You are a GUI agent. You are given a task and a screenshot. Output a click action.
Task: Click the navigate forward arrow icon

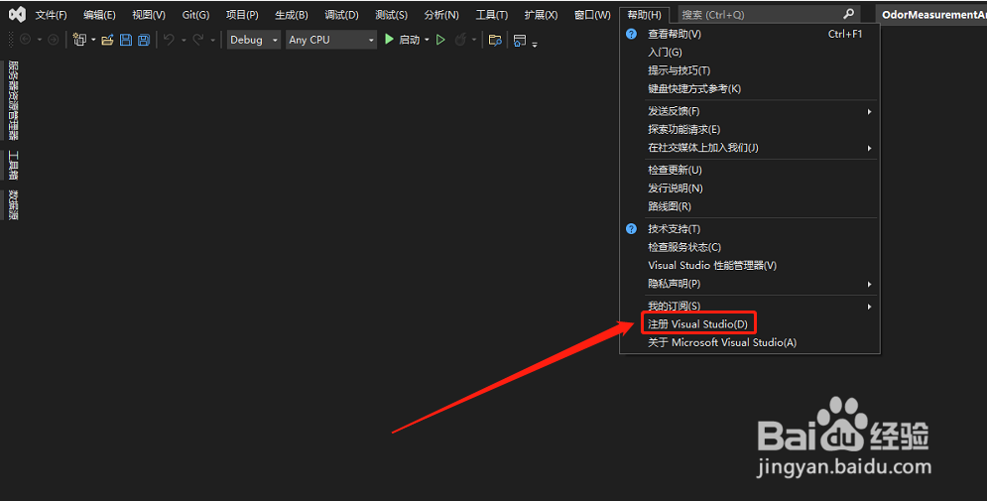(x=54, y=40)
